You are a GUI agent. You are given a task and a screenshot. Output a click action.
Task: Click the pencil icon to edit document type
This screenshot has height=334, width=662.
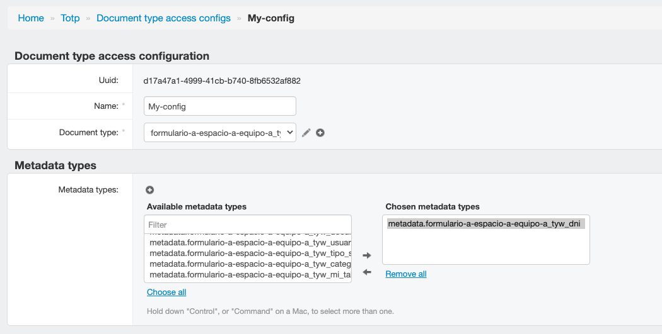[x=306, y=133]
